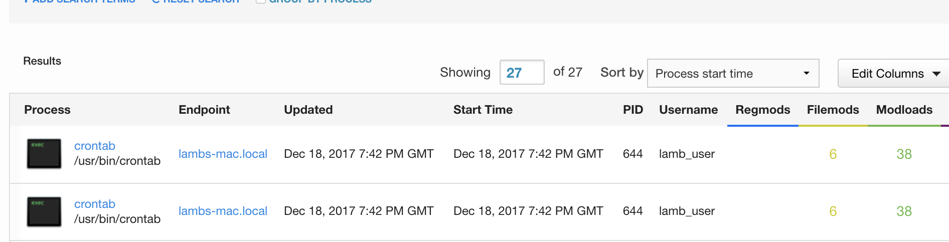Viewport: 949px width, 242px height.
Task: Click Filemods count 6 in the second row
Action: (833, 211)
